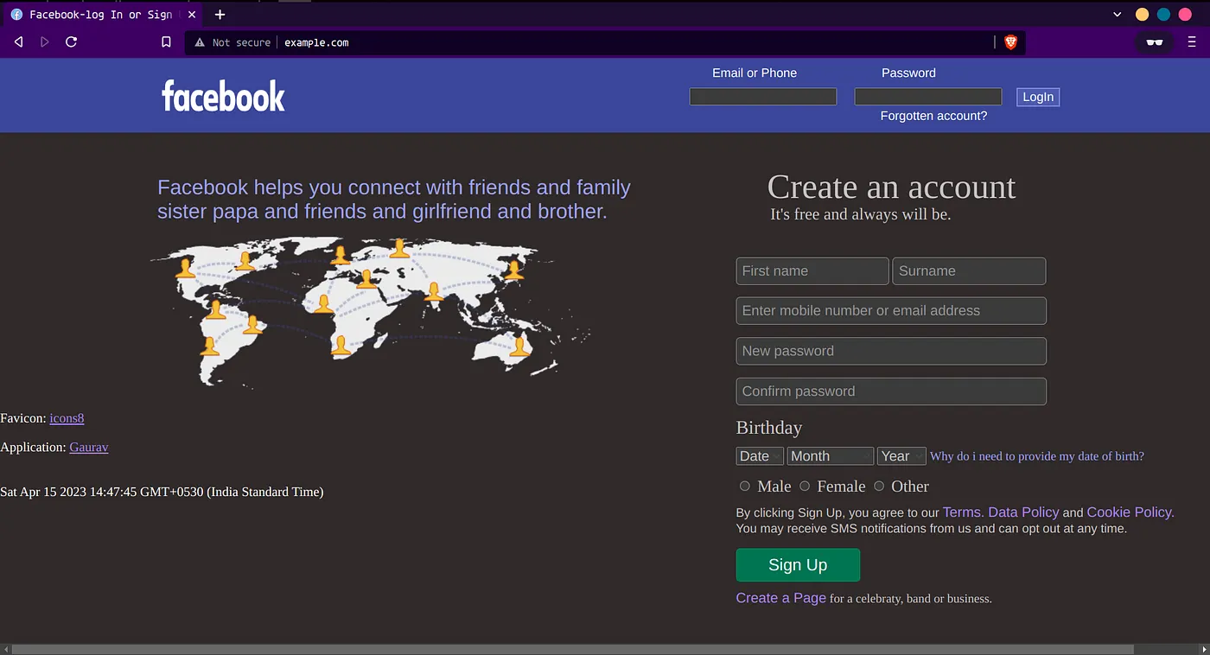Viewport: 1210px width, 655px height.
Task: Bookmark this page using the bookmark icon
Action: pyautogui.click(x=167, y=42)
